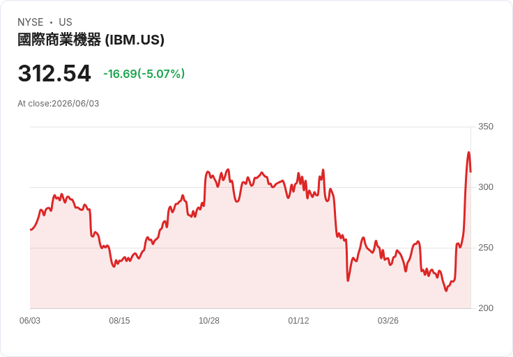The width and height of the screenshot is (513, 357).
Task: Click the start point of the price line
Action: point(31,230)
